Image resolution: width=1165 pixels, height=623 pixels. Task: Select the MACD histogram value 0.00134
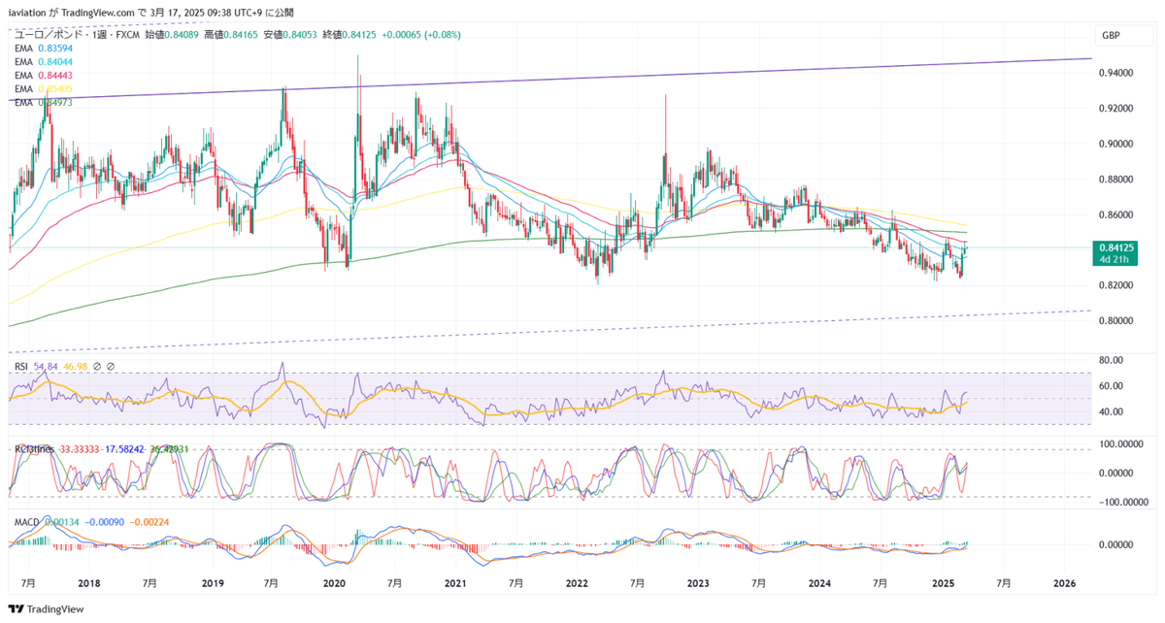point(62,522)
